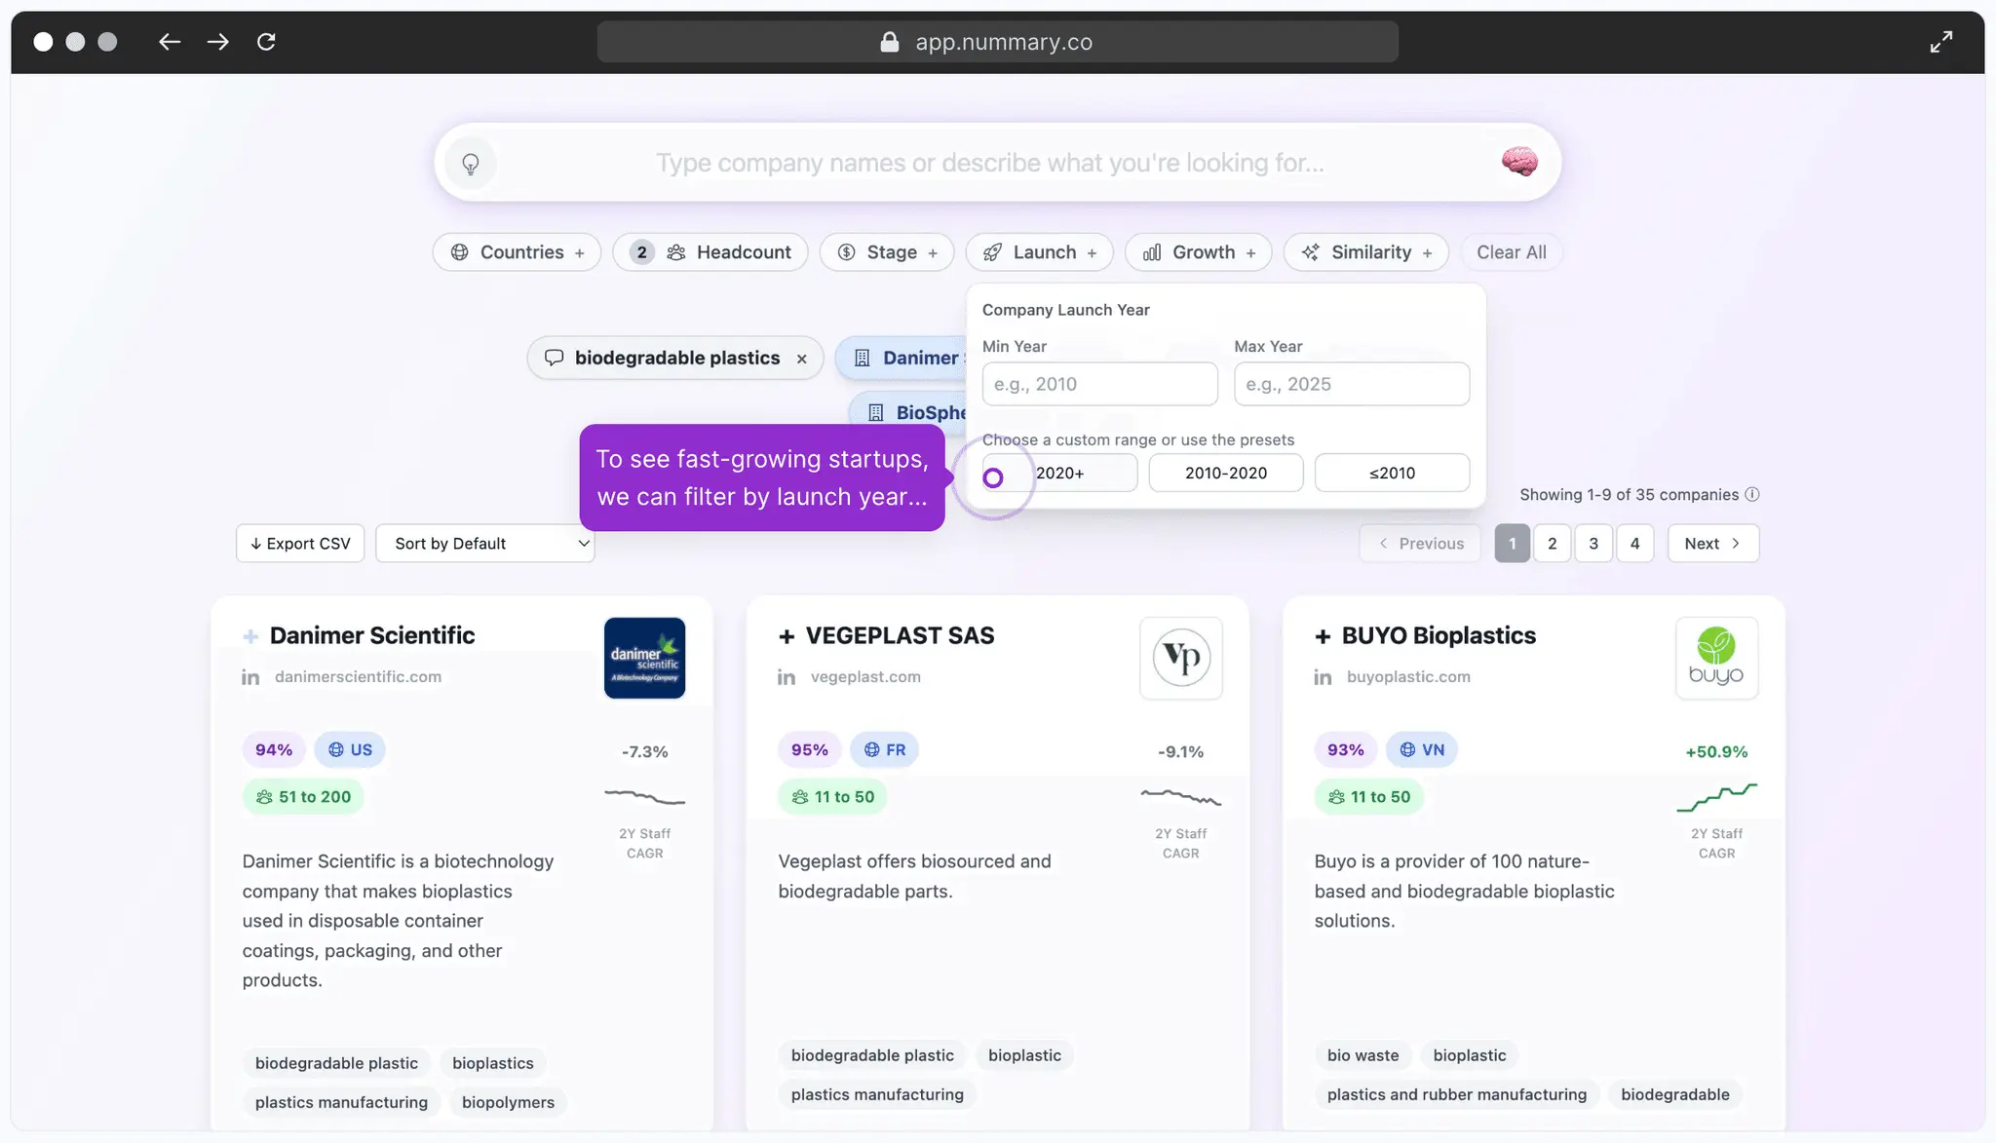Focus the company search box
Viewport: 1996px width, 1143px height.
click(x=989, y=163)
